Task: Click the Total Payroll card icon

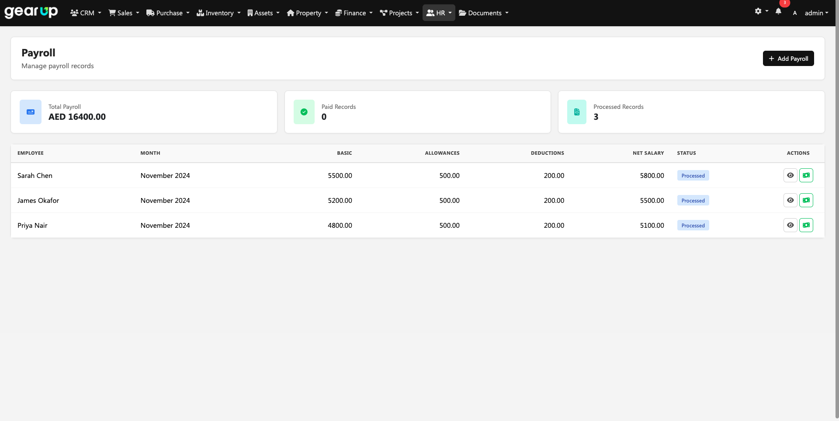Action: [x=31, y=112]
